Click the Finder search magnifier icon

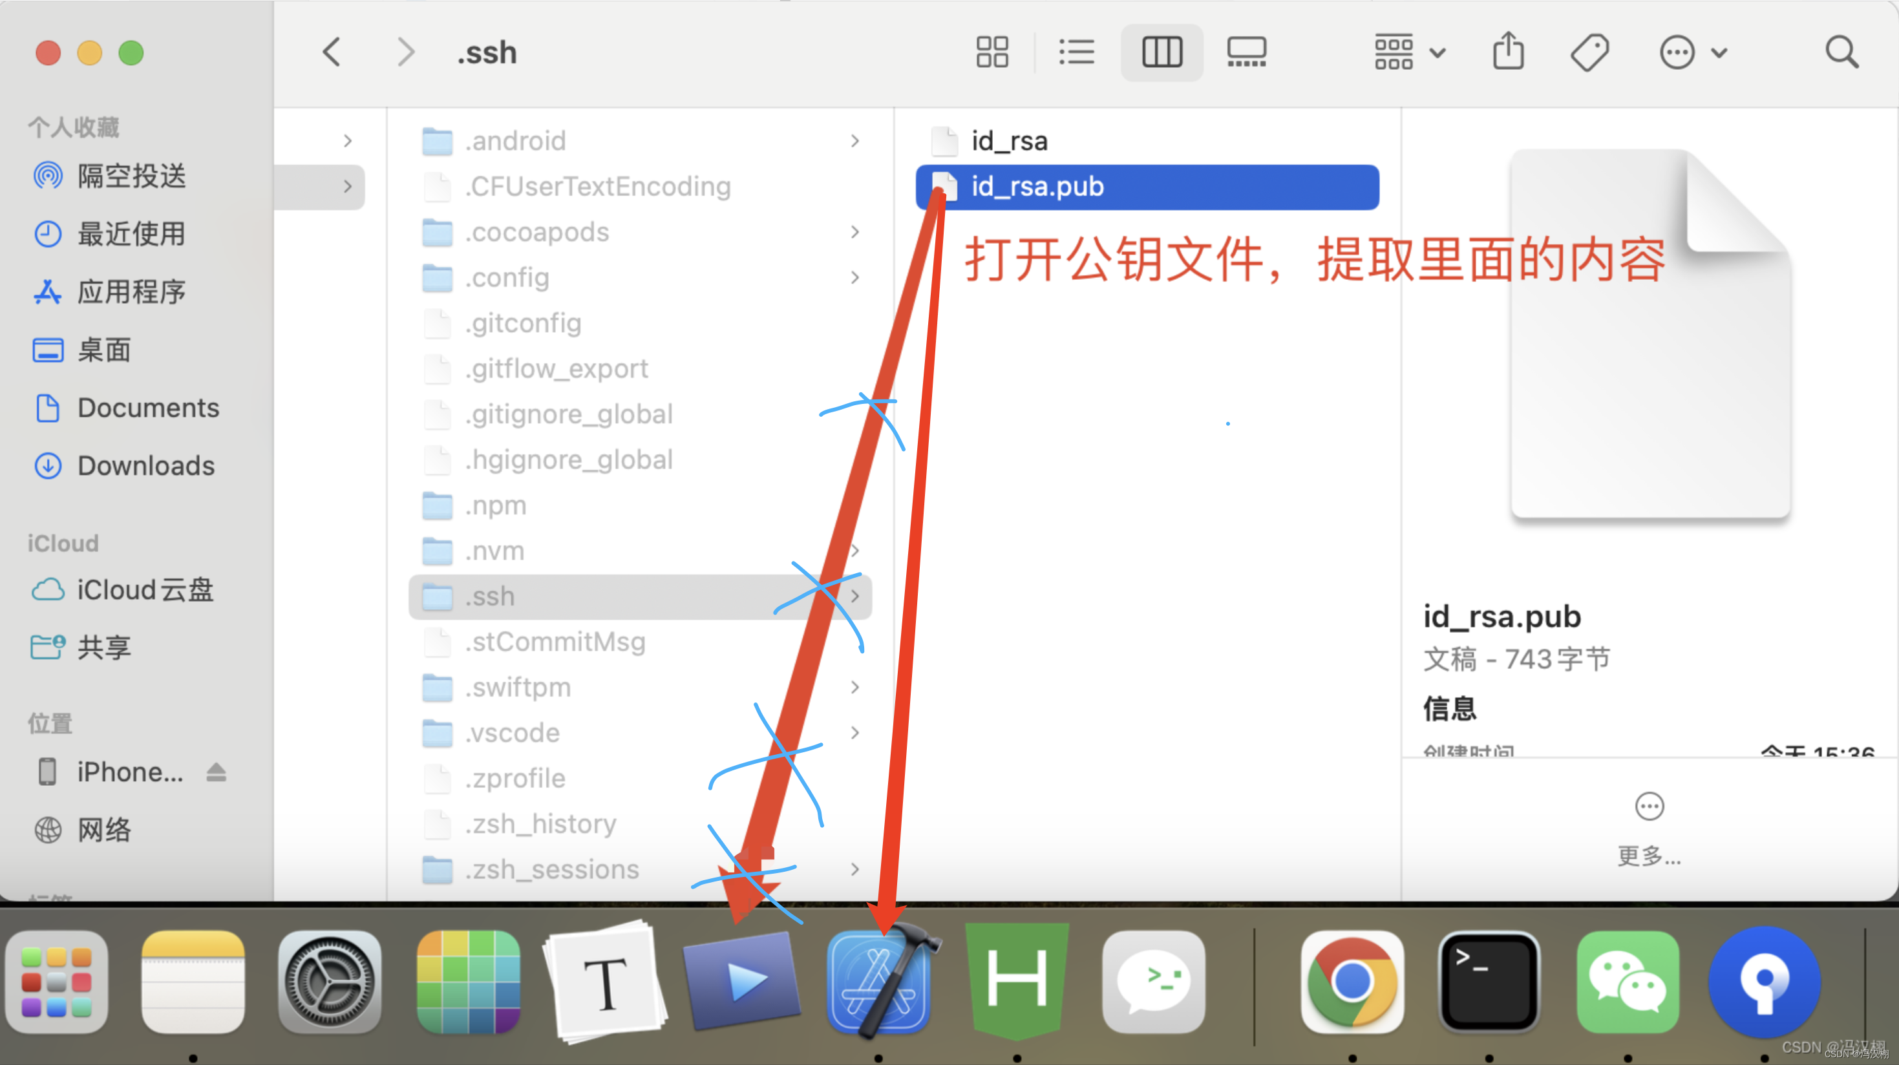coord(1841,52)
